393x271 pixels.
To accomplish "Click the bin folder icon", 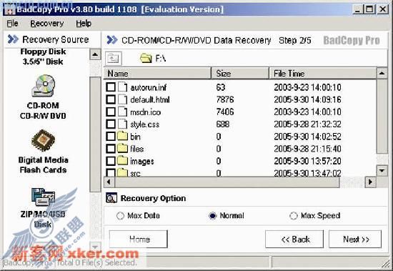I will [x=123, y=137].
